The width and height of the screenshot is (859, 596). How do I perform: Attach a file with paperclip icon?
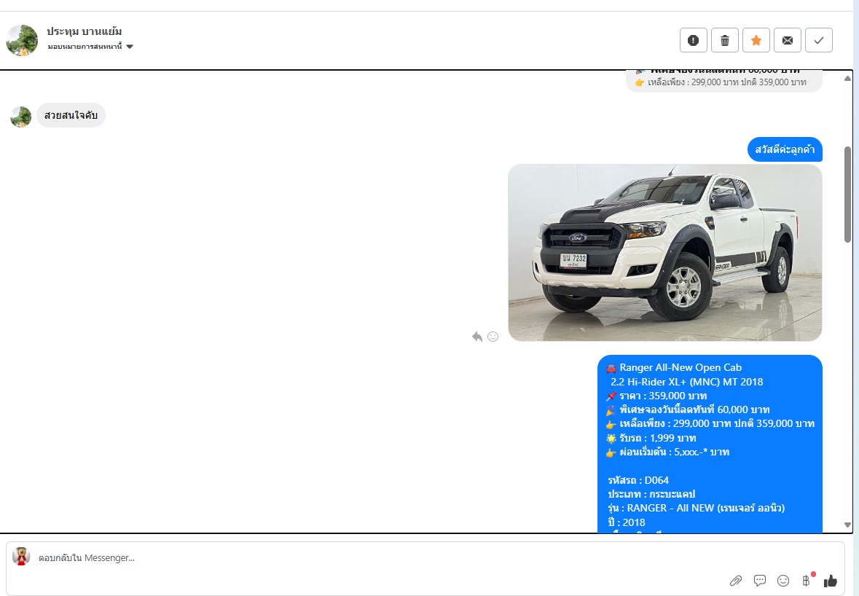(x=736, y=581)
